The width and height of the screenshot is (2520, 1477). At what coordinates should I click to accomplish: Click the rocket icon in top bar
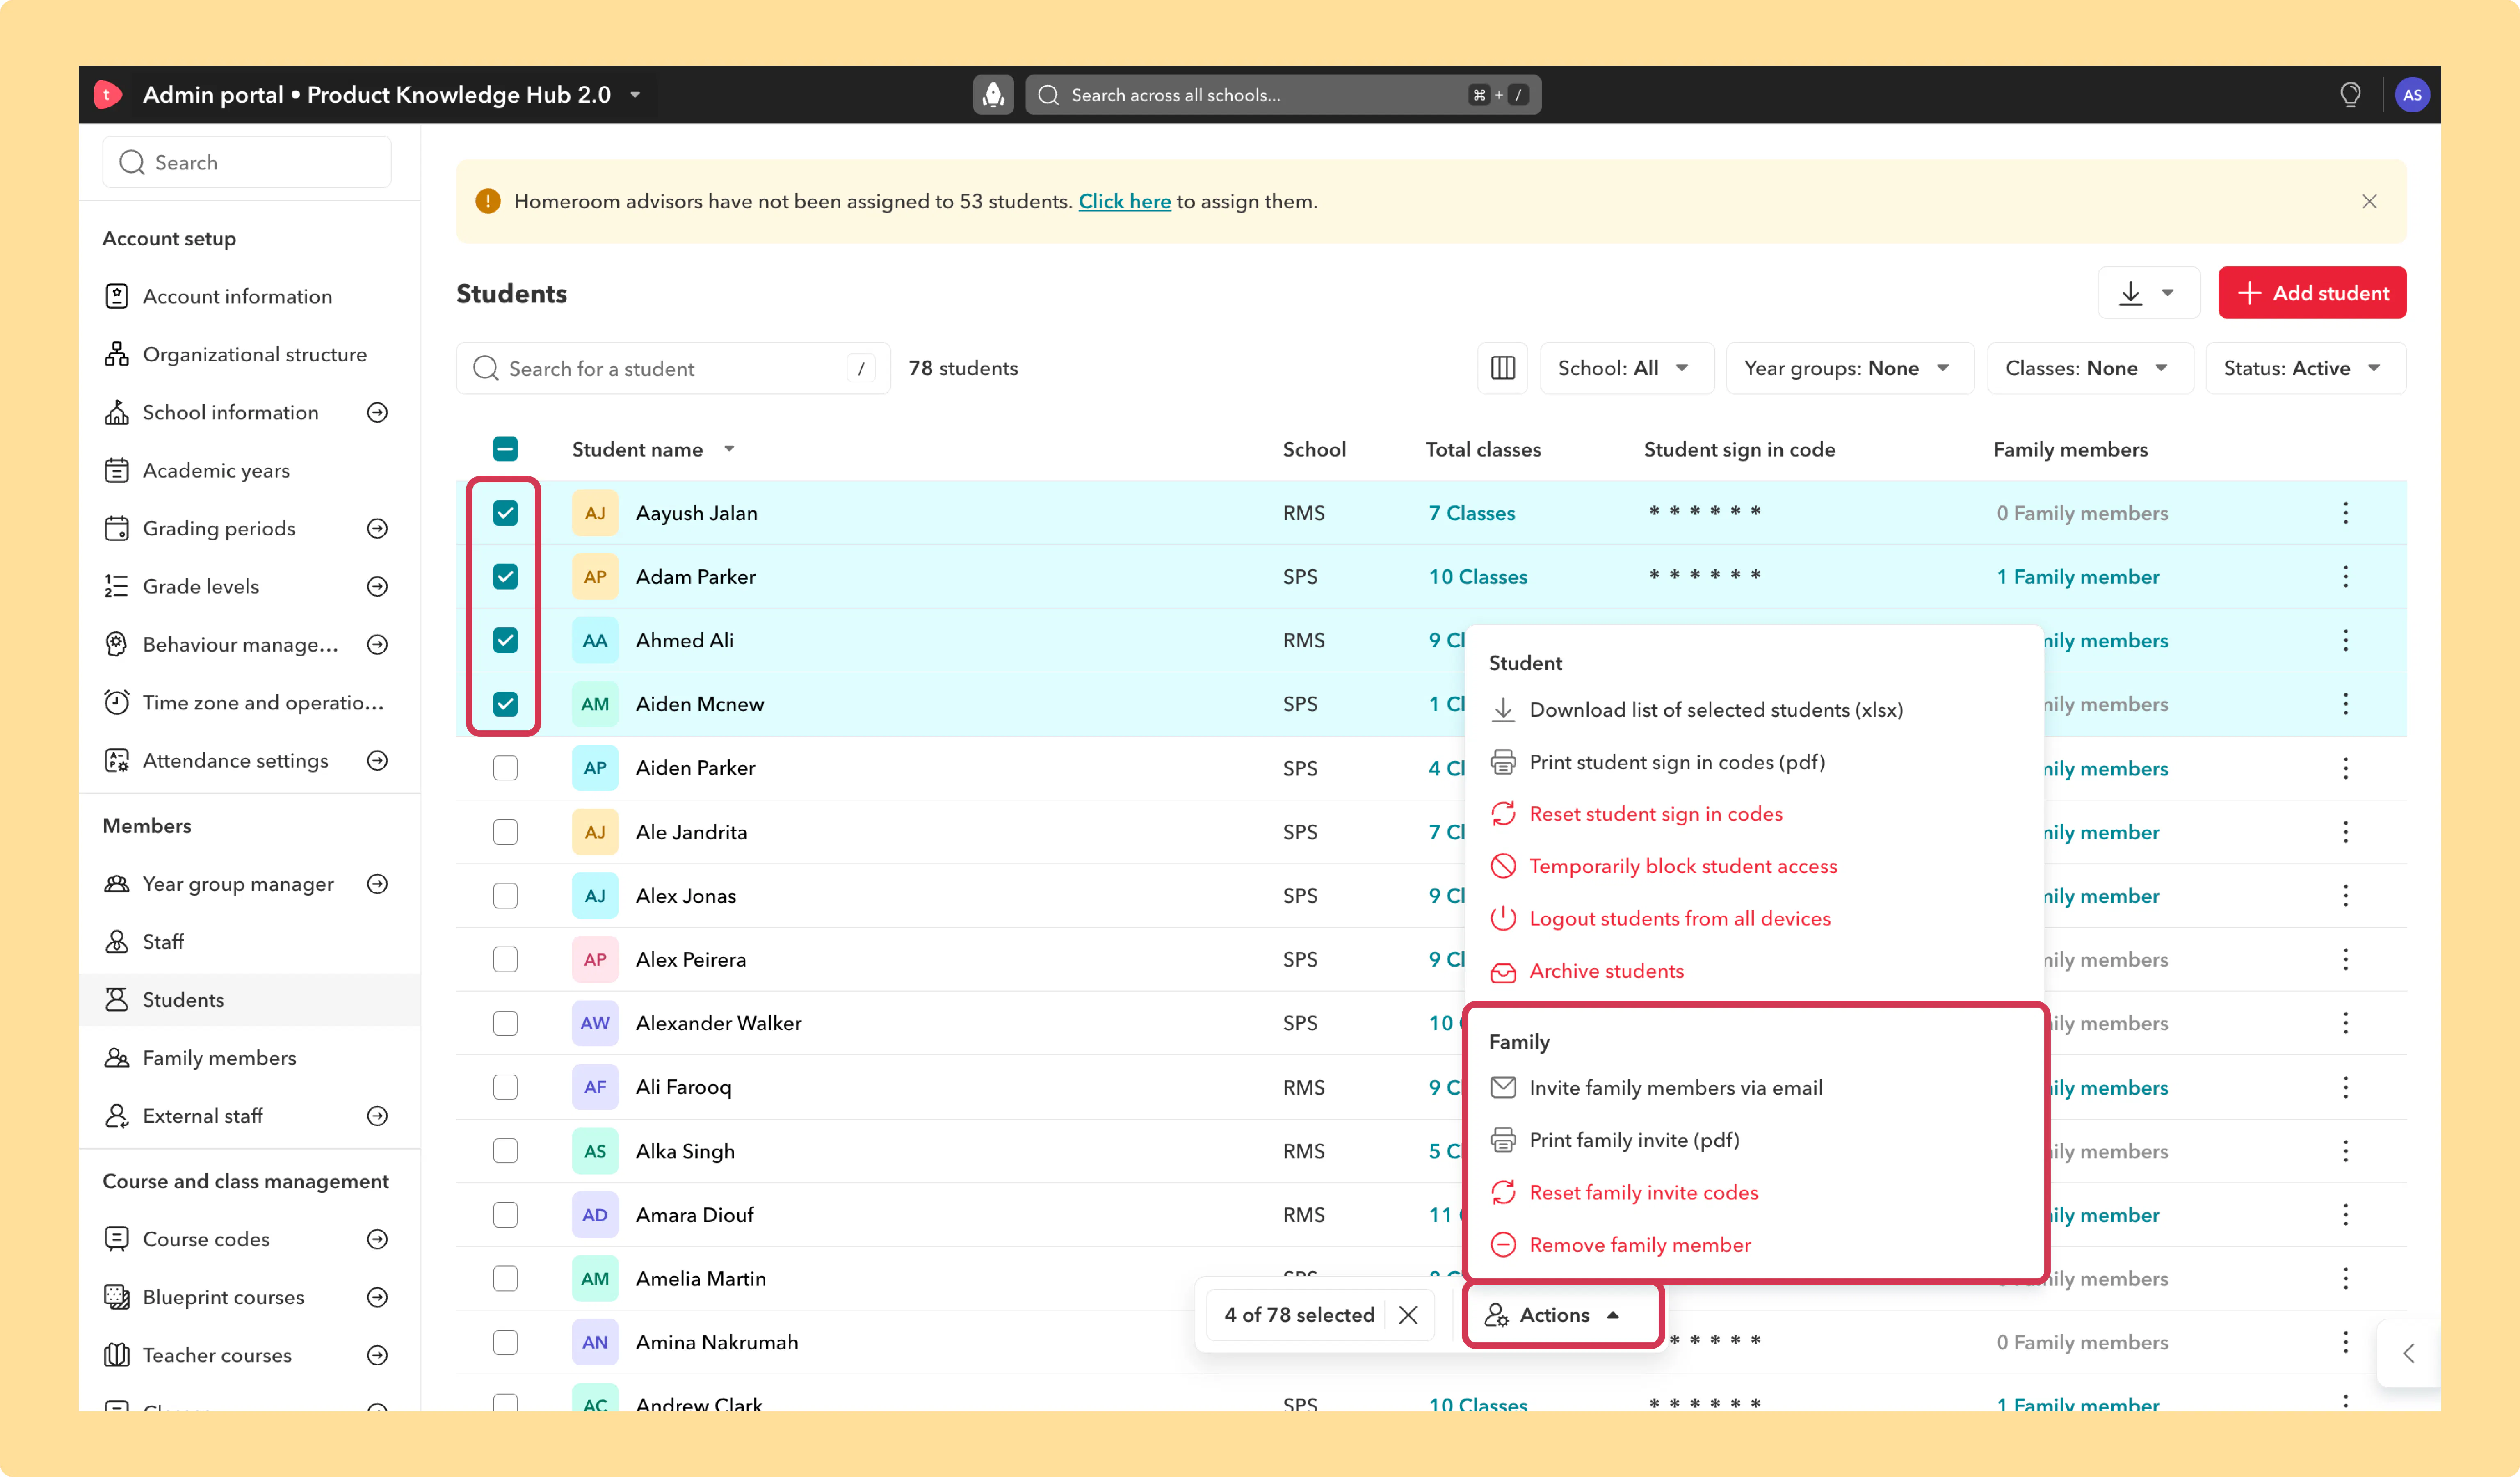coord(993,95)
